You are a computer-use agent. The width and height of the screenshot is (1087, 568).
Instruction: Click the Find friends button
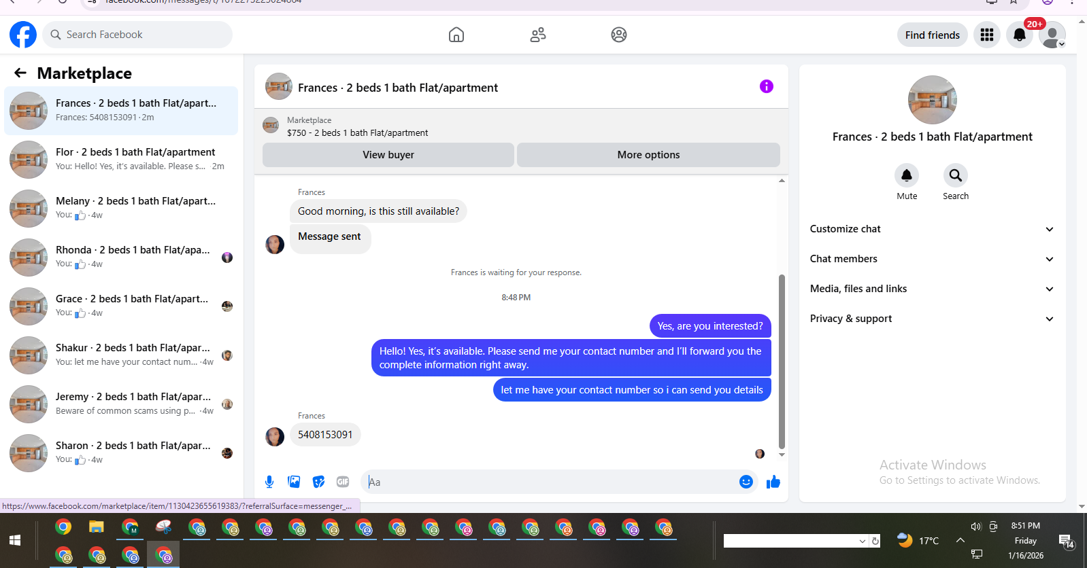[x=933, y=35]
